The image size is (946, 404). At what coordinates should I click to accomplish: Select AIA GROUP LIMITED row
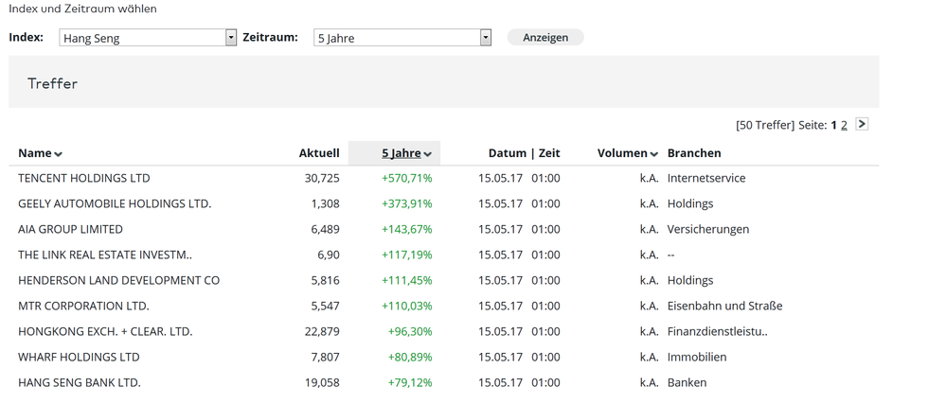(x=70, y=229)
